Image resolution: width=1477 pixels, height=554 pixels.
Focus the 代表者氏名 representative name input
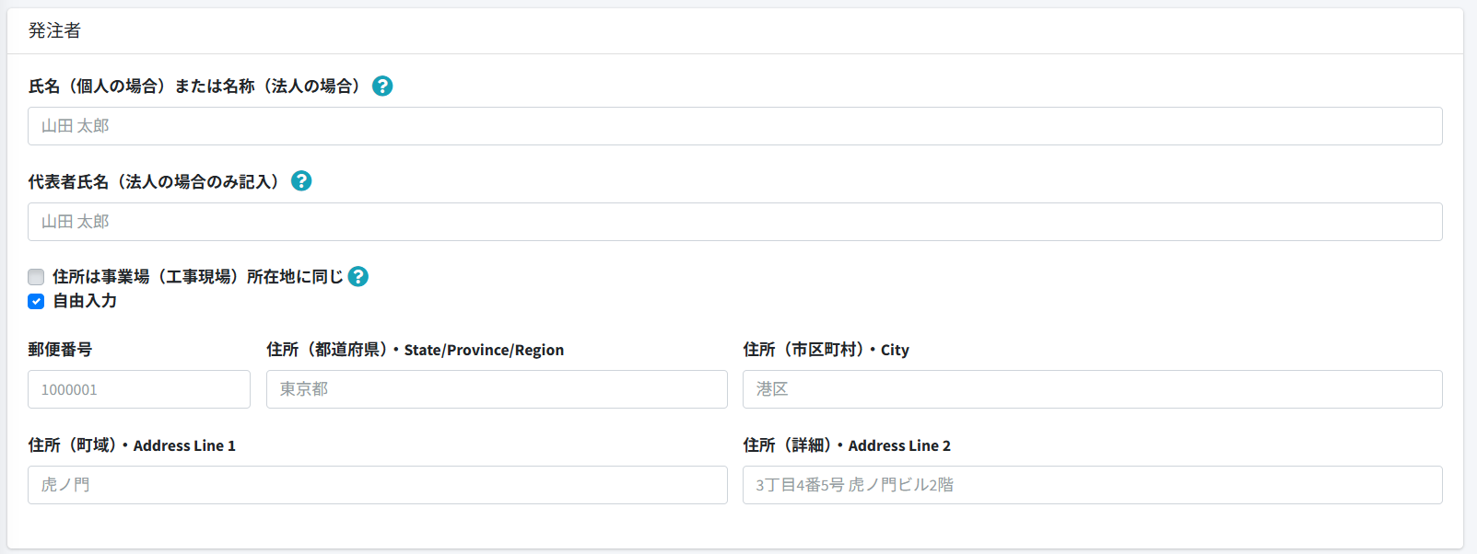[734, 222]
